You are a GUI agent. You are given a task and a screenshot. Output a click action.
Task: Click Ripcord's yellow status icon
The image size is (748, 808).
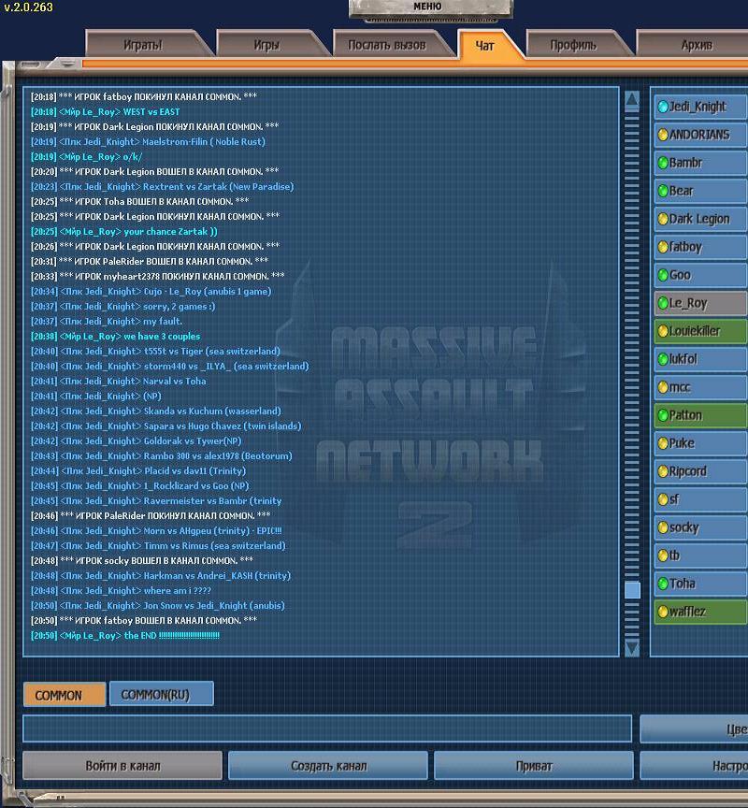[663, 471]
